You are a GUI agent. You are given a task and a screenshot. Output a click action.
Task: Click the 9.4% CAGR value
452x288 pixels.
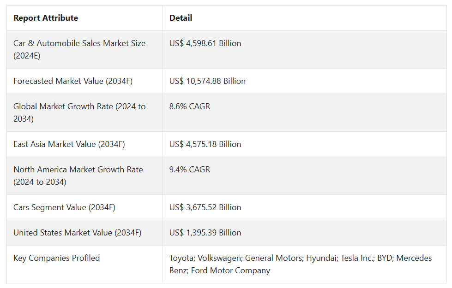coord(189,170)
